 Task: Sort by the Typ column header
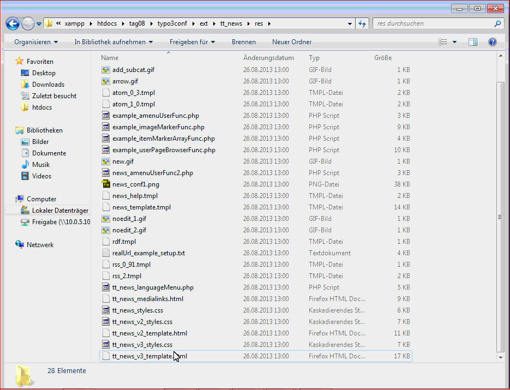[x=314, y=58]
